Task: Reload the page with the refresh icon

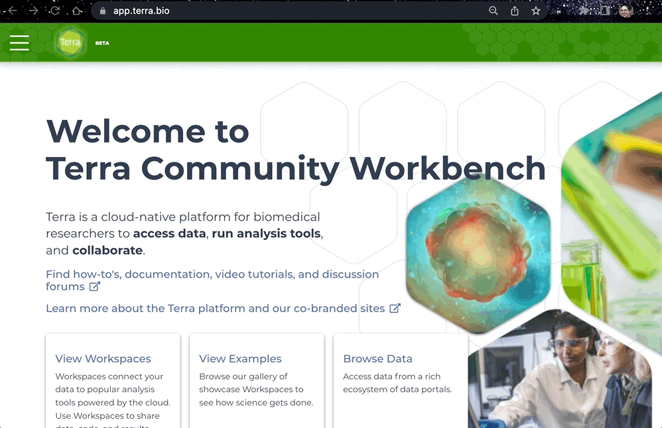Action: 55,11
